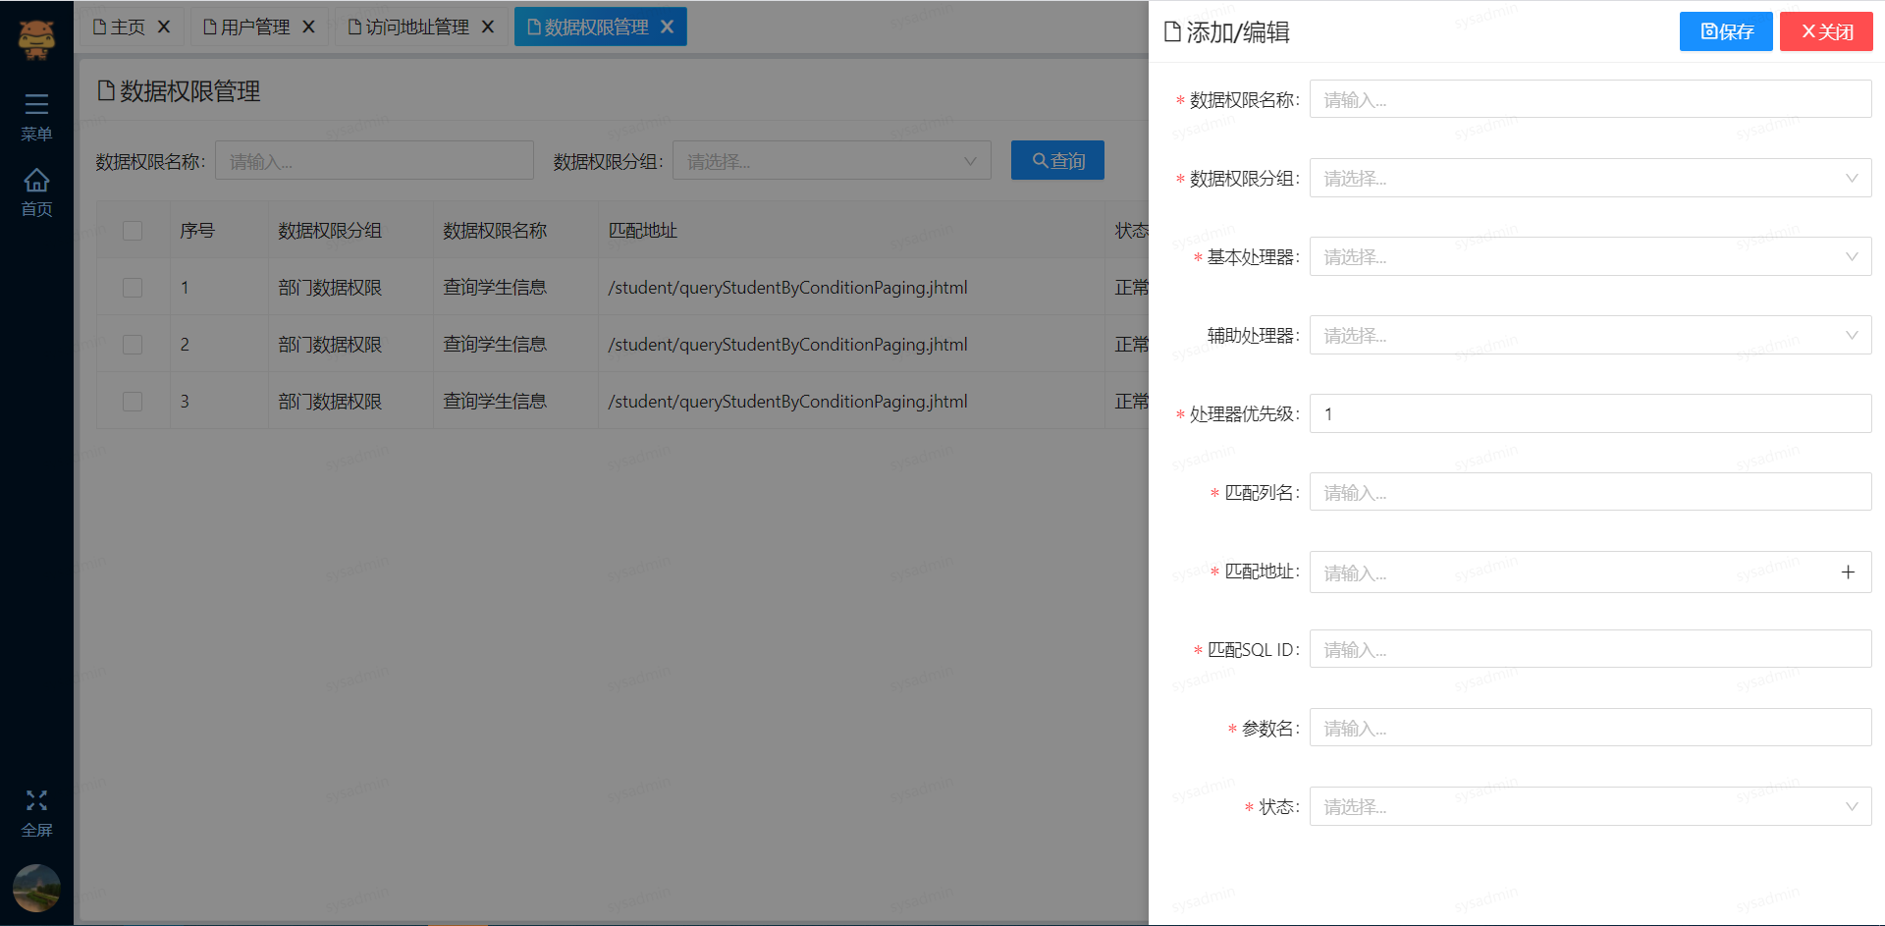This screenshot has height=926, width=1885.
Task: Focus the 处理器优先级 input
Action: pyautogui.click(x=1590, y=413)
